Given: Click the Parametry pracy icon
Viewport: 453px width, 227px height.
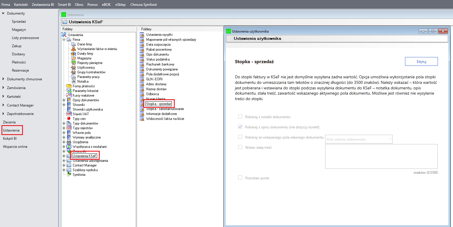Looking at the screenshot, I should click(74, 77).
